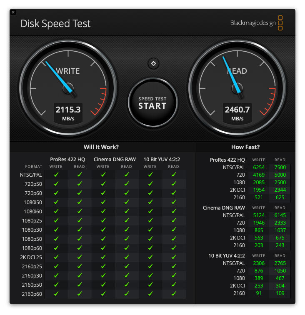
Task: Click 720p50 ProRes 422 HQ read checkmark
Action: coord(80,184)
